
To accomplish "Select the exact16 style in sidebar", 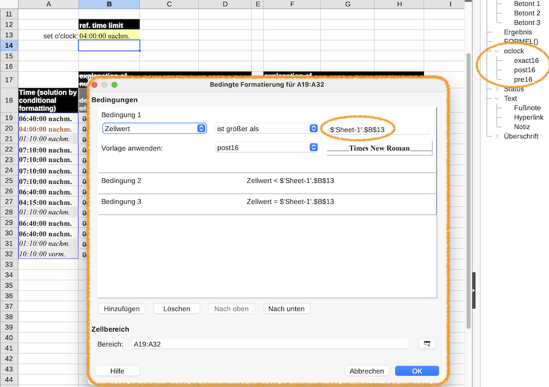I will pyautogui.click(x=526, y=60).
